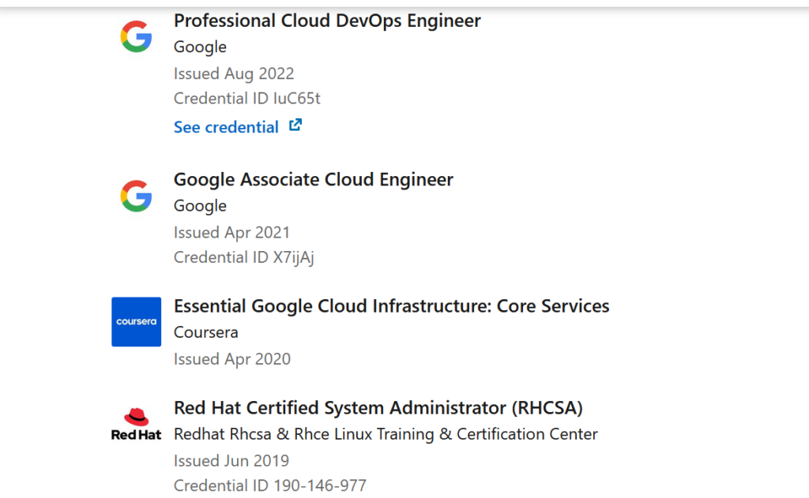Click Google issuer under Professional Cloud DevOps Engineer

point(200,47)
